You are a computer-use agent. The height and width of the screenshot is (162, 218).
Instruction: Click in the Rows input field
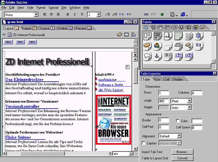tap(163, 93)
